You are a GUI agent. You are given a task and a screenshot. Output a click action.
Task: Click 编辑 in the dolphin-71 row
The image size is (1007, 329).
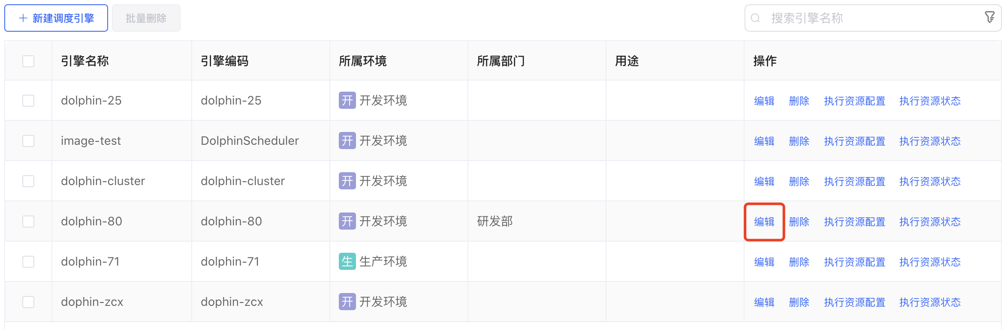tap(764, 262)
